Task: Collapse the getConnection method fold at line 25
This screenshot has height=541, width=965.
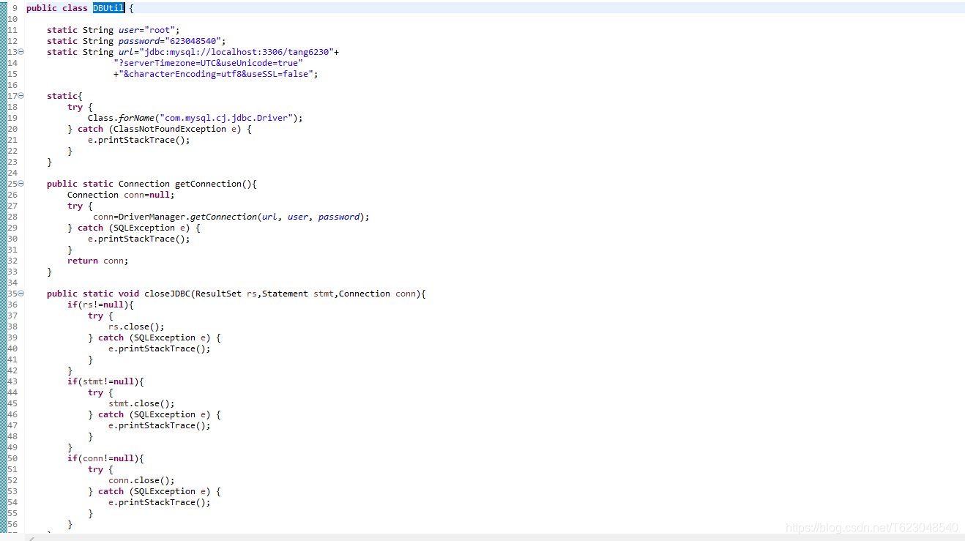Action: click(21, 184)
